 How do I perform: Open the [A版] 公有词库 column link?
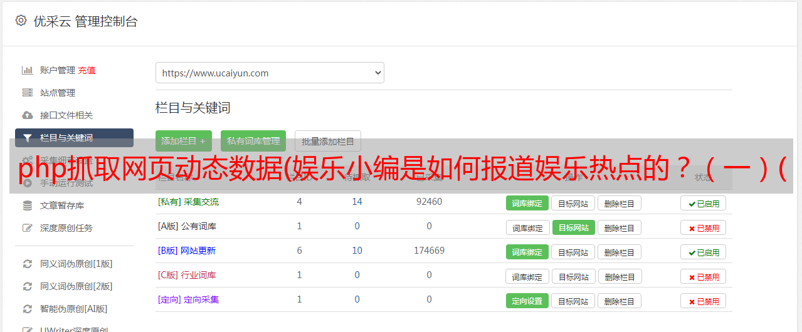(x=187, y=226)
